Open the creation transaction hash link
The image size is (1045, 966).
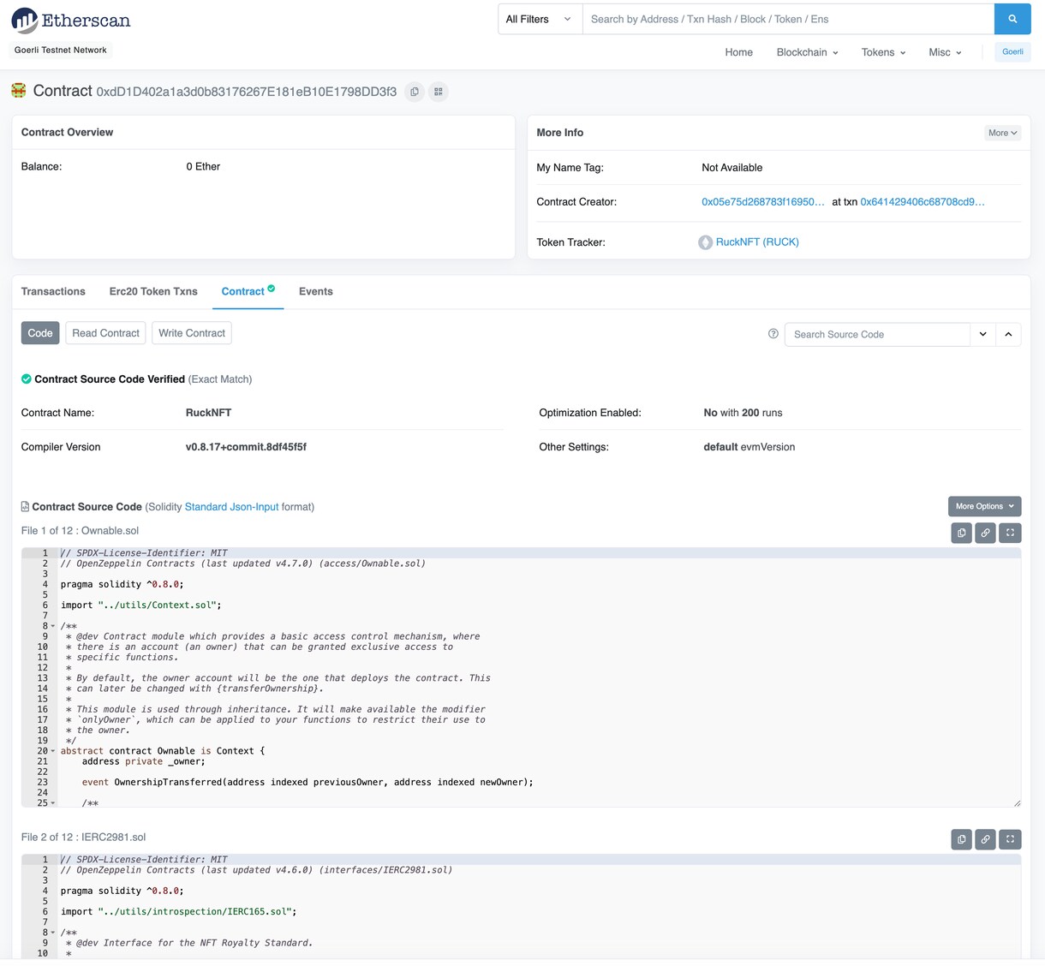[923, 202]
